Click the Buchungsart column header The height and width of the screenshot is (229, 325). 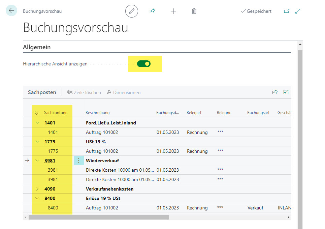pyautogui.click(x=258, y=113)
